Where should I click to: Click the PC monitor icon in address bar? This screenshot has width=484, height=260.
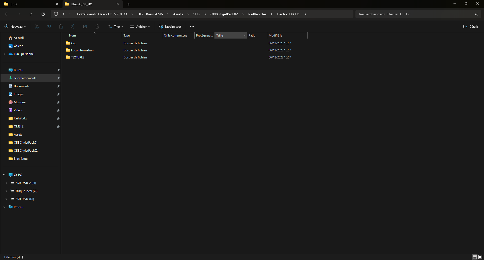coord(56,14)
